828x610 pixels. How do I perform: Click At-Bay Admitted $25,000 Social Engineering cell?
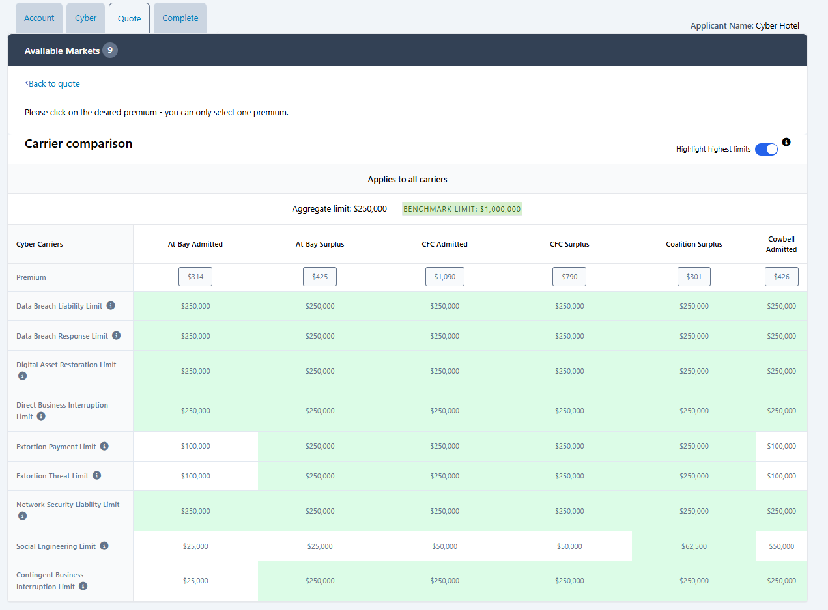tap(195, 546)
